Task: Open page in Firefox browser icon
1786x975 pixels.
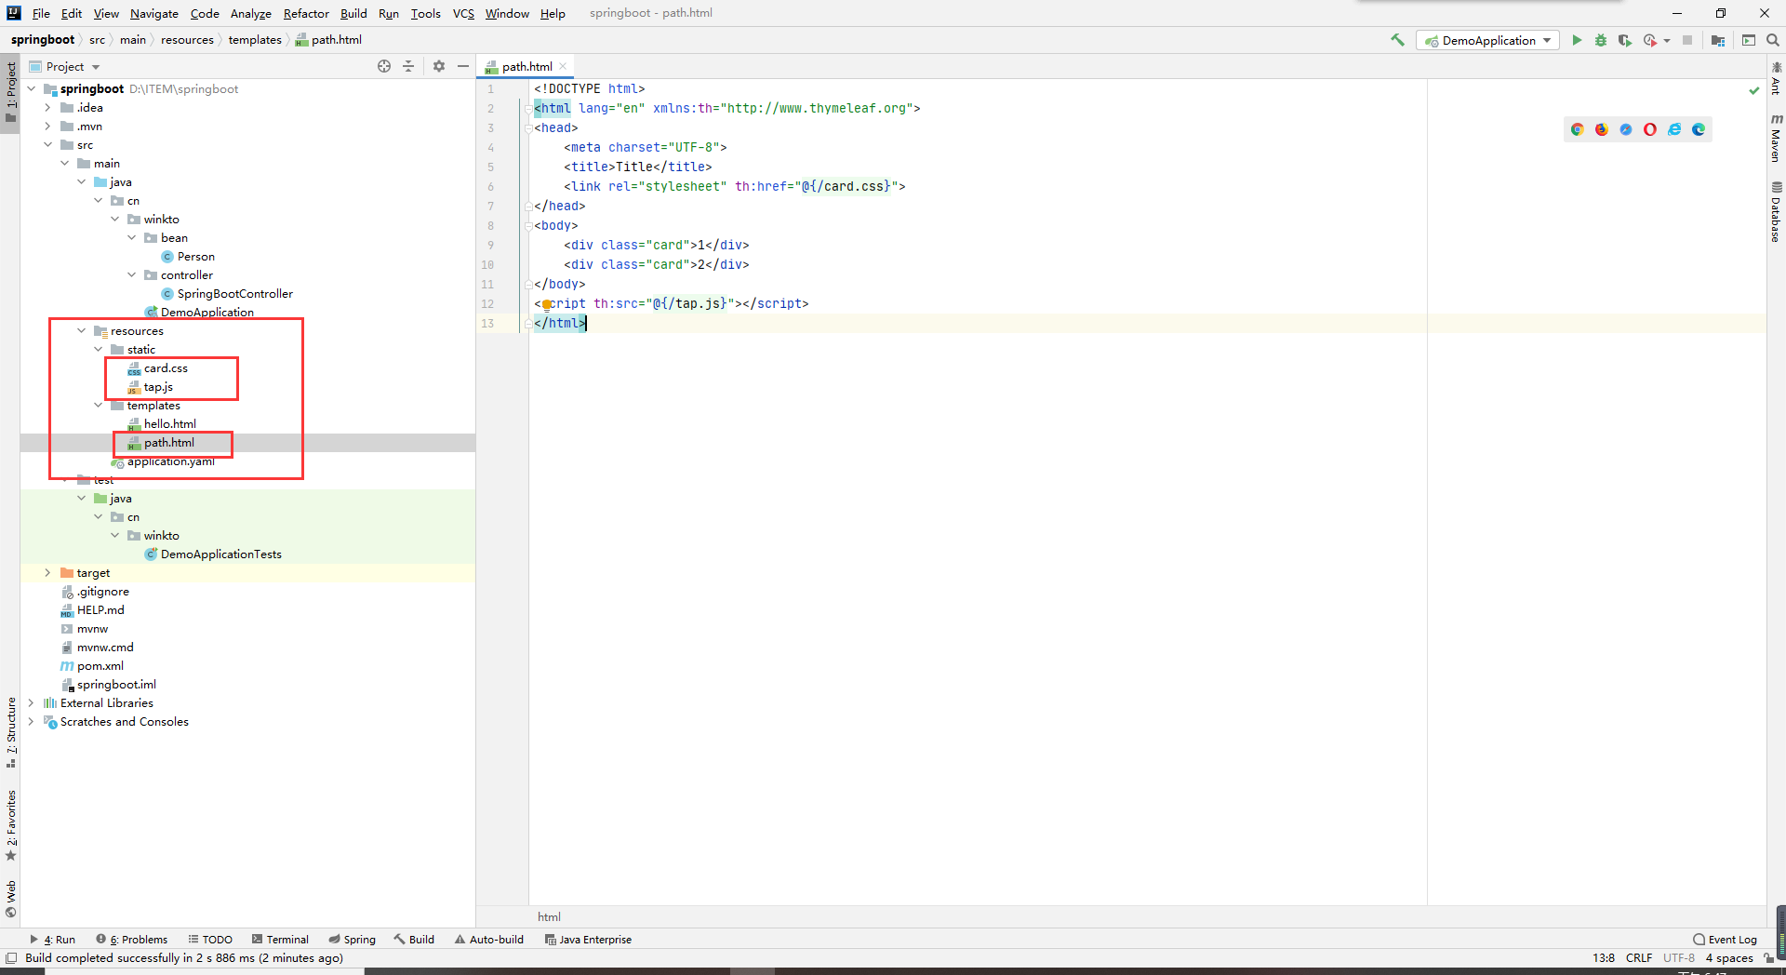Action: point(1602,129)
